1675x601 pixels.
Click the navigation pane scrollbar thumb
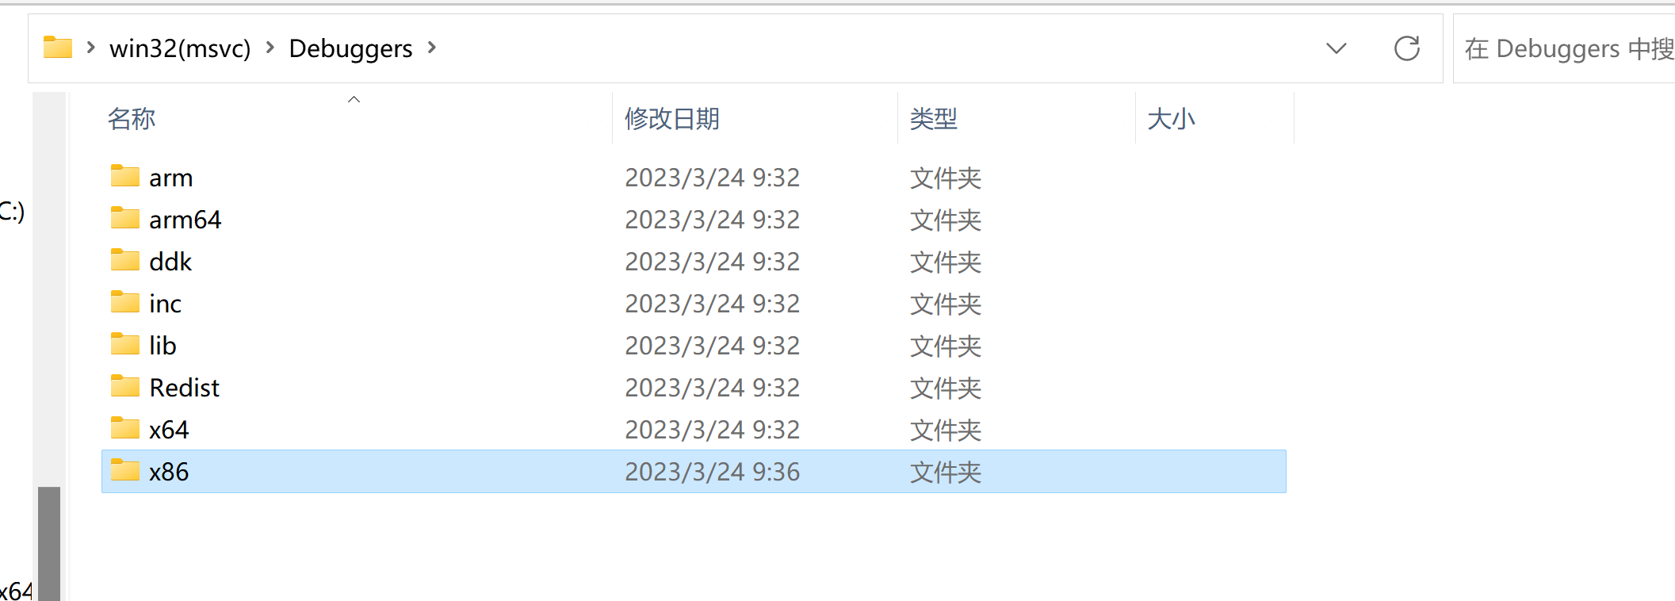49,544
